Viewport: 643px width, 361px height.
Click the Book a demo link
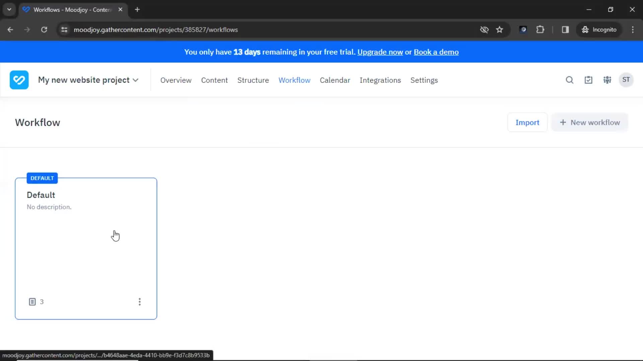click(x=436, y=52)
